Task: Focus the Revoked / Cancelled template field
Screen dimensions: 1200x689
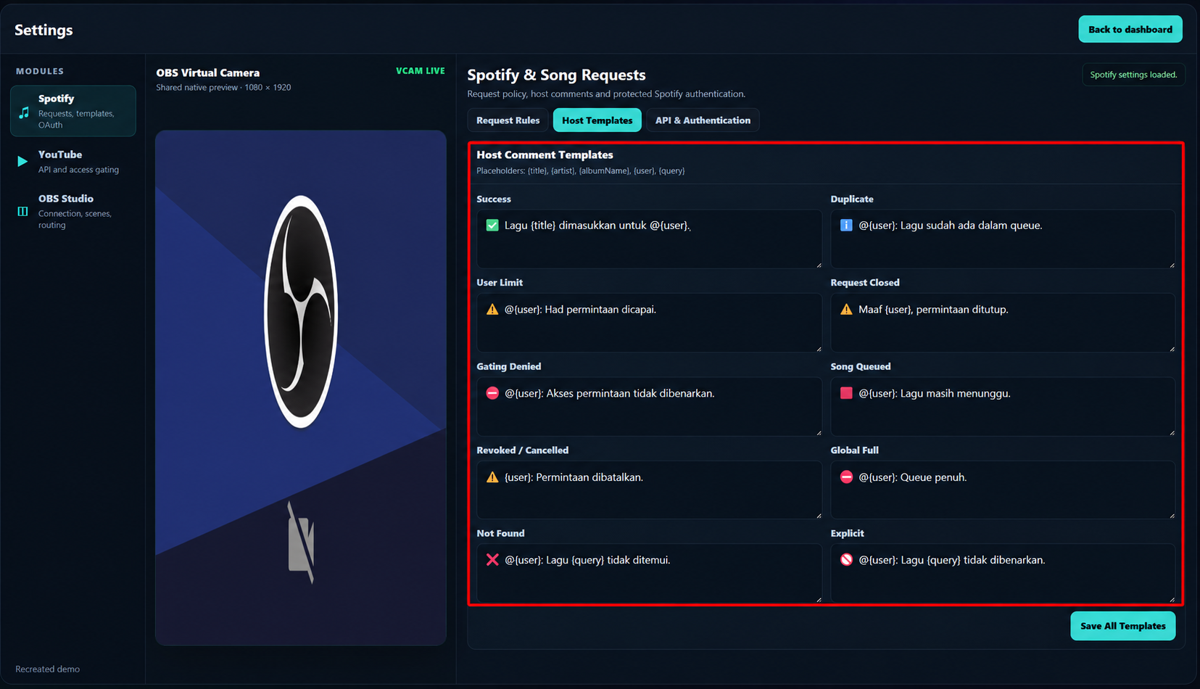Action: click(649, 490)
